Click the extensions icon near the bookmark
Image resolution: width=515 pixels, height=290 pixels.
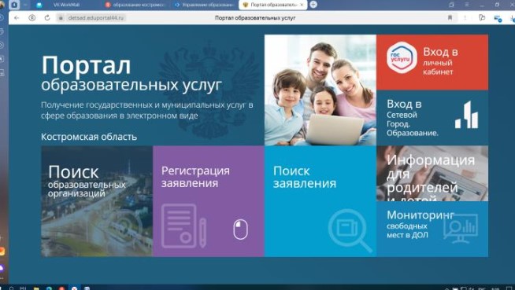coord(482,18)
